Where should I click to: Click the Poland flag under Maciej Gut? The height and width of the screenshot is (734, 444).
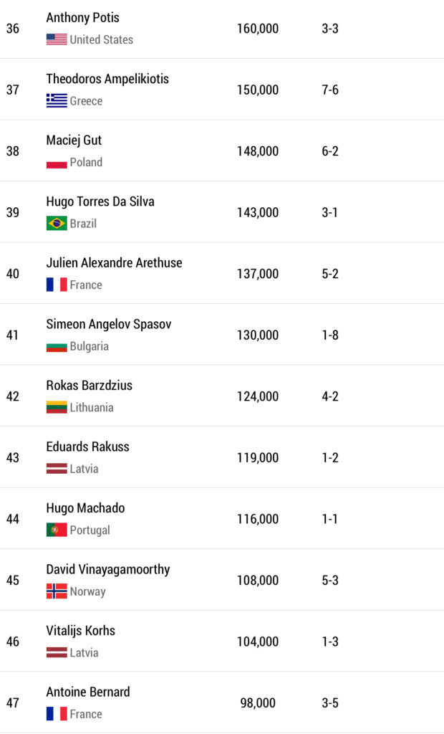[x=57, y=163]
